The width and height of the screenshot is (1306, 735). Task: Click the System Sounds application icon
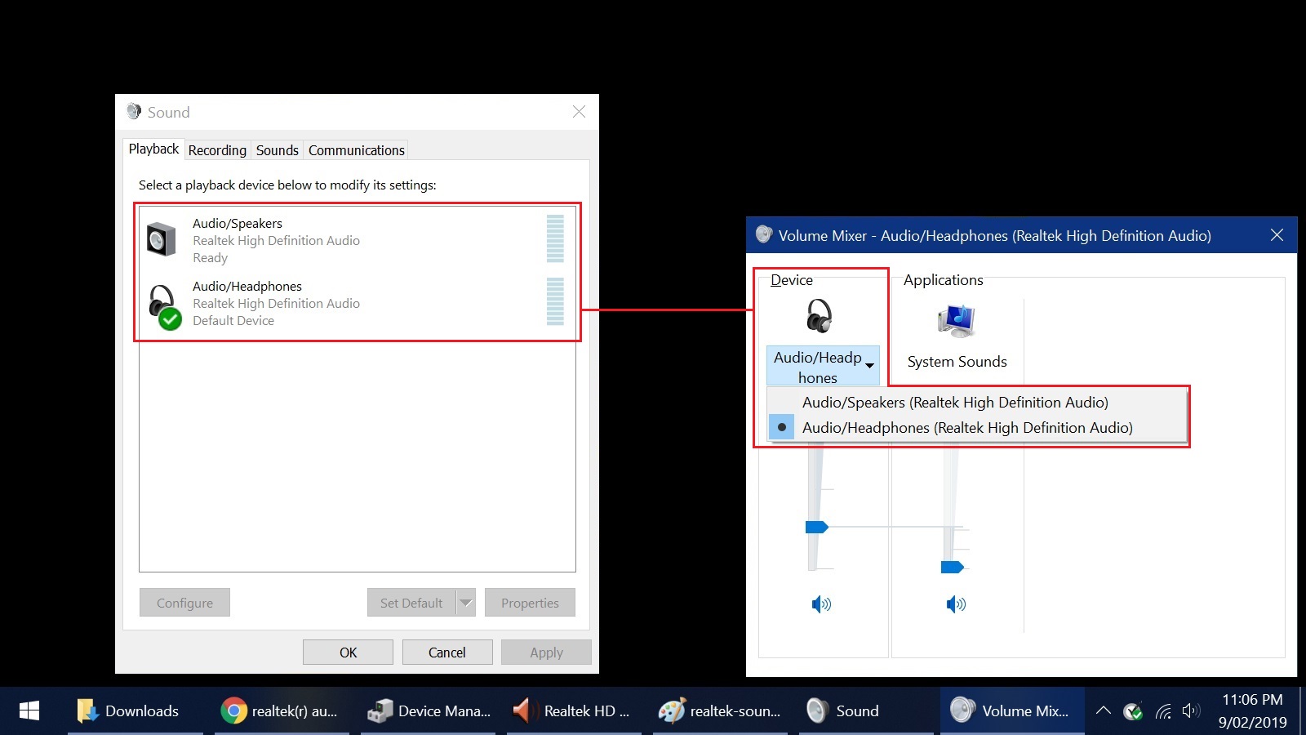click(957, 321)
